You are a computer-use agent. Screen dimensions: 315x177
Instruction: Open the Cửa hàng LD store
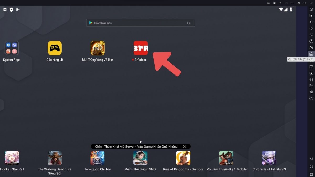point(55,48)
